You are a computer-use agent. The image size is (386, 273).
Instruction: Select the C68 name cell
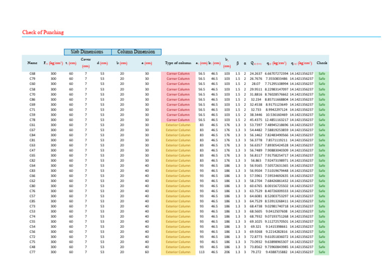click(x=32, y=74)
